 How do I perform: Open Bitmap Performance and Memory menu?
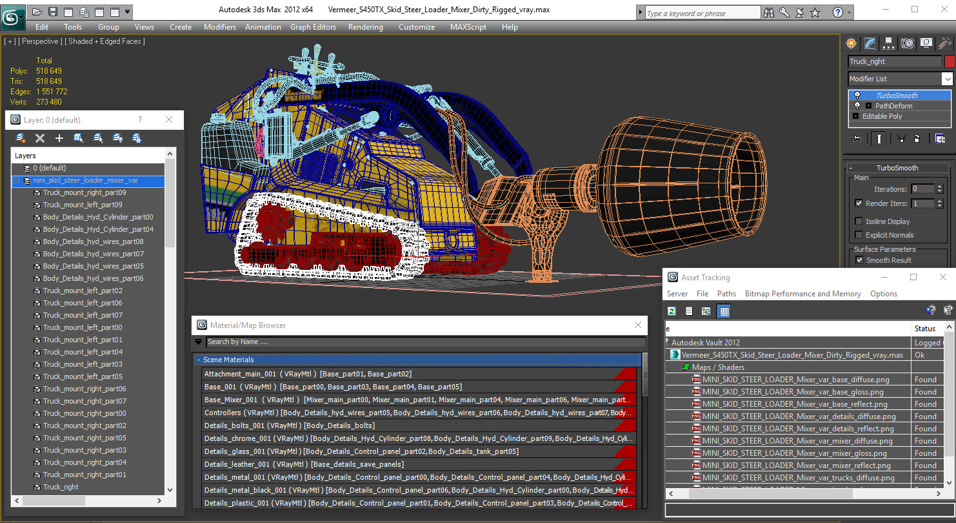(802, 294)
